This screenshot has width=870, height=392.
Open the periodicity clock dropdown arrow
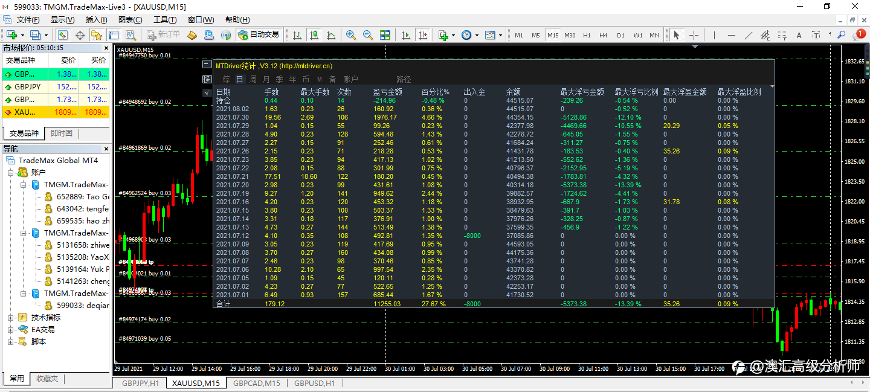point(477,35)
